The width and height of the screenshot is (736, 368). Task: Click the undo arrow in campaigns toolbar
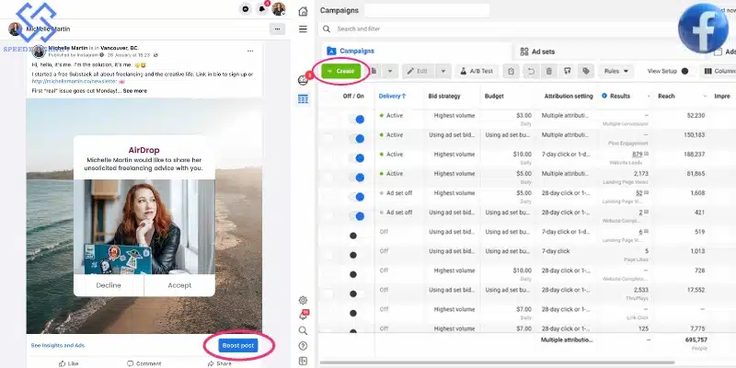click(531, 71)
